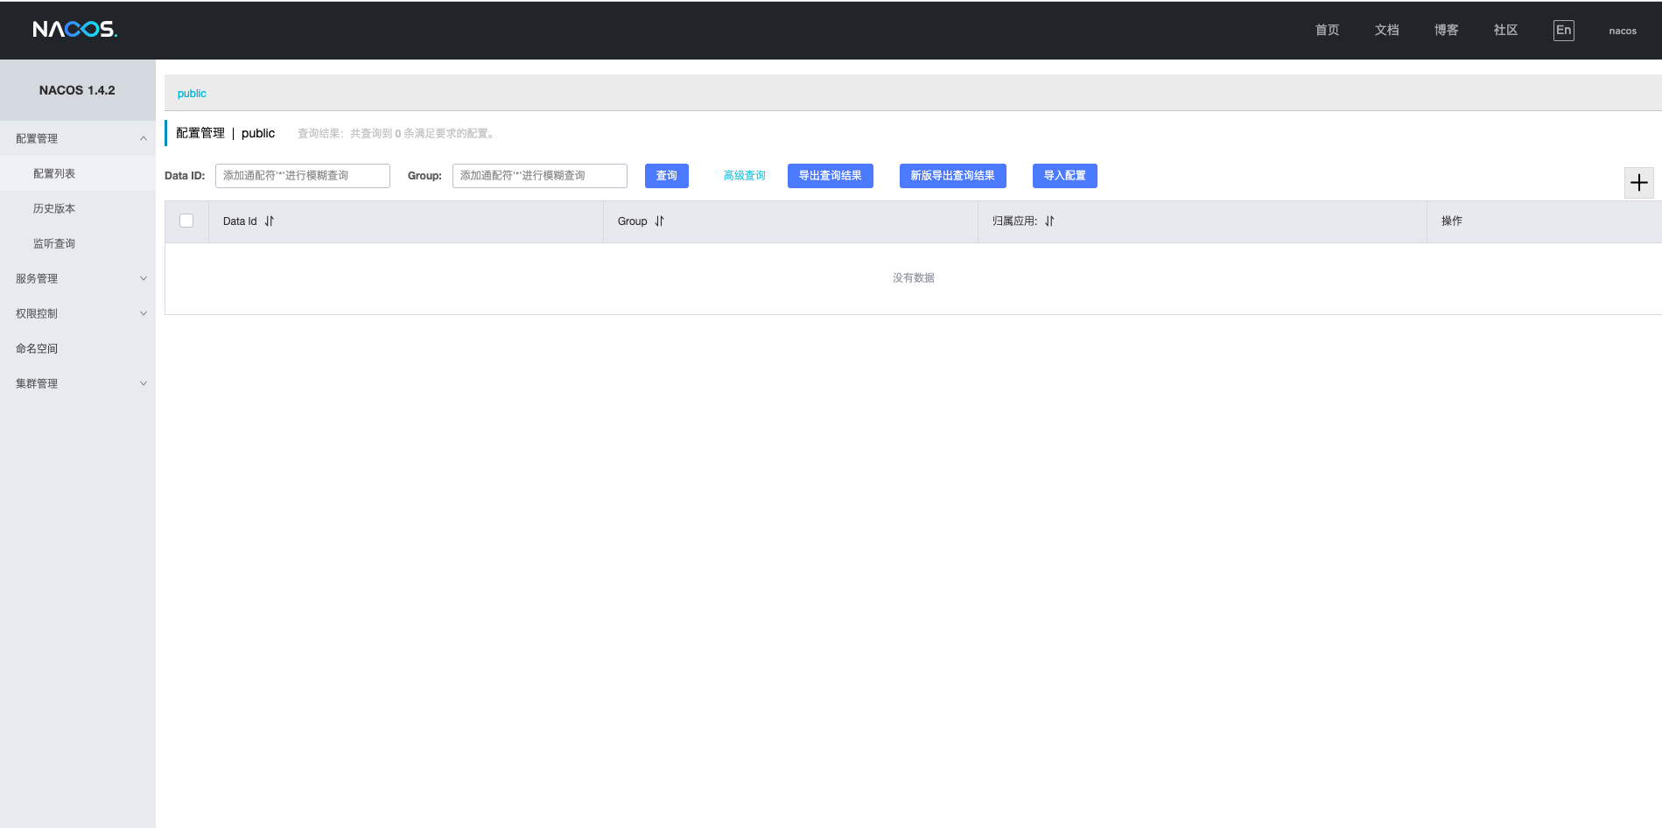Sort by Data Id column arrows
Screen dimensions: 1662x828
pos(270,221)
